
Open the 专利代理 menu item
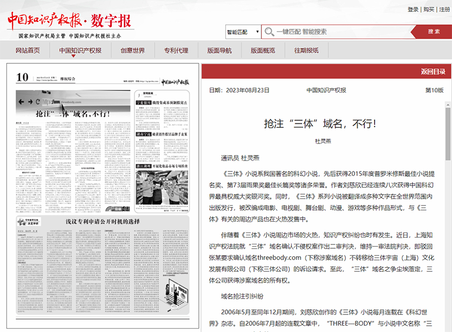(x=176, y=50)
